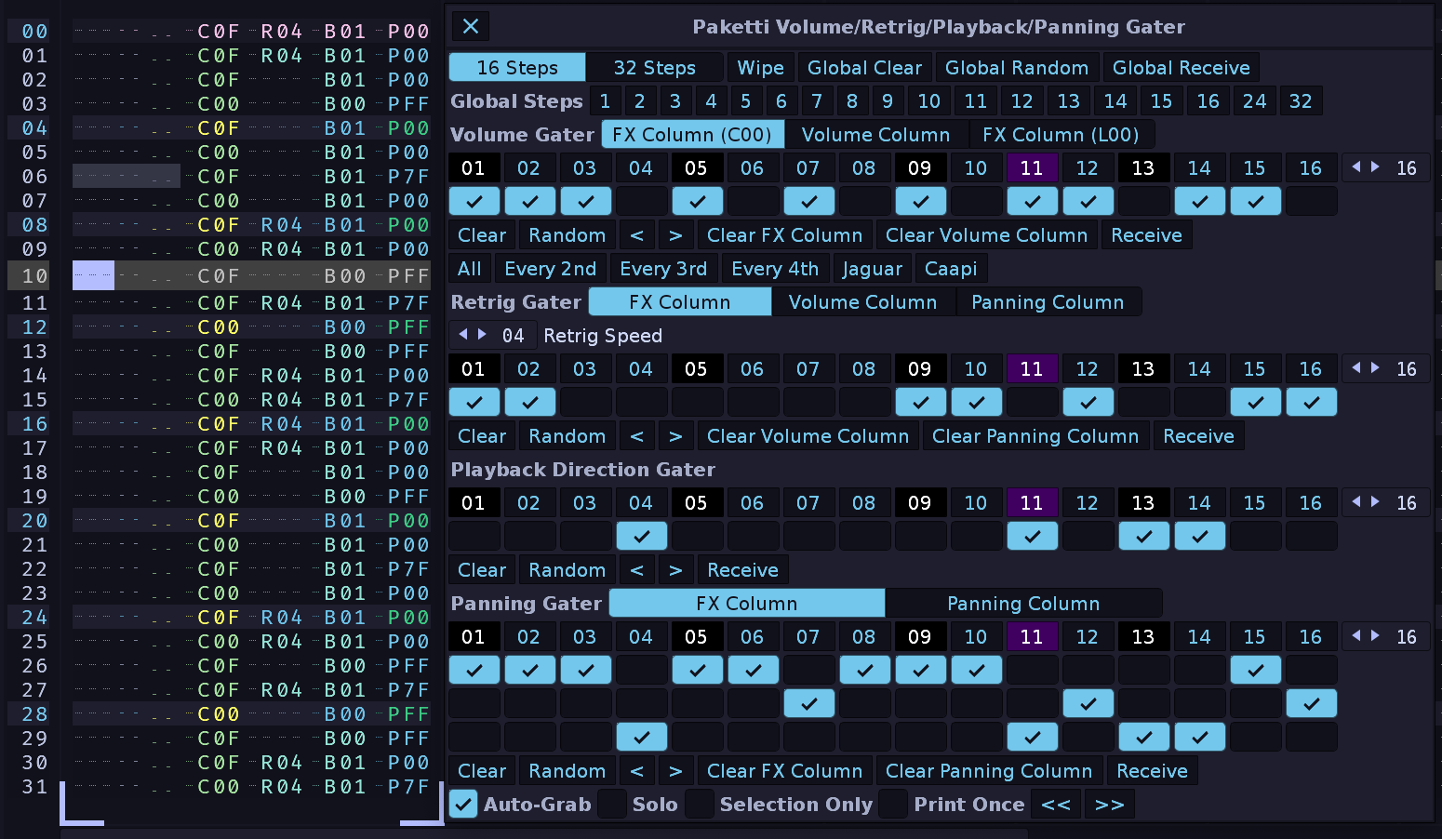Randomize the Retrig Gater steps
This screenshot has height=839, width=1442.
(567, 436)
